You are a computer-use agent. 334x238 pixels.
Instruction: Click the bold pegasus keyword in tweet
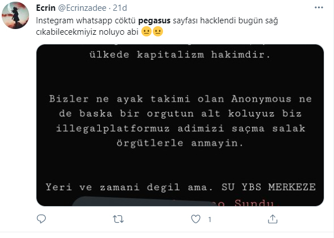pos(154,20)
